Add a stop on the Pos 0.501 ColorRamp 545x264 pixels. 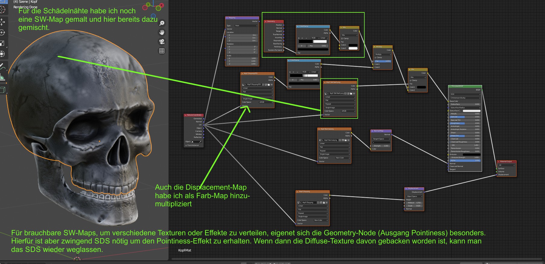pos(299,38)
